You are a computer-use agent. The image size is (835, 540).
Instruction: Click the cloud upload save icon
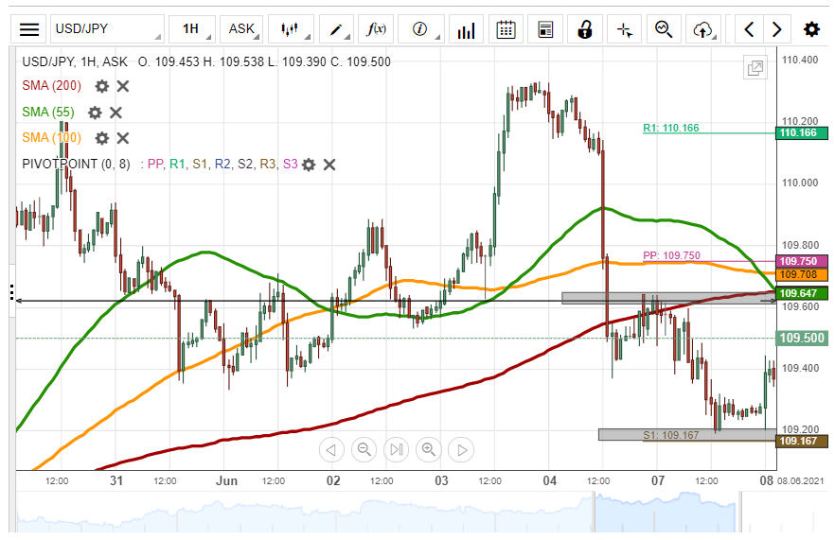pos(702,29)
